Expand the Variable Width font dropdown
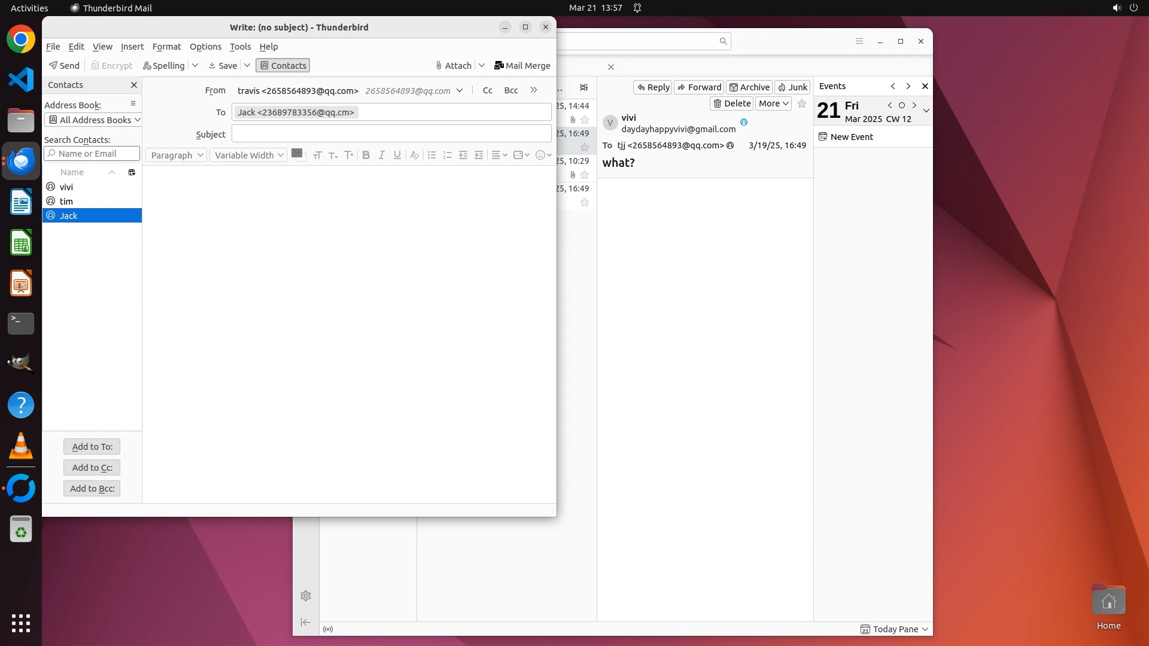The image size is (1149, 646). (248, 155)
